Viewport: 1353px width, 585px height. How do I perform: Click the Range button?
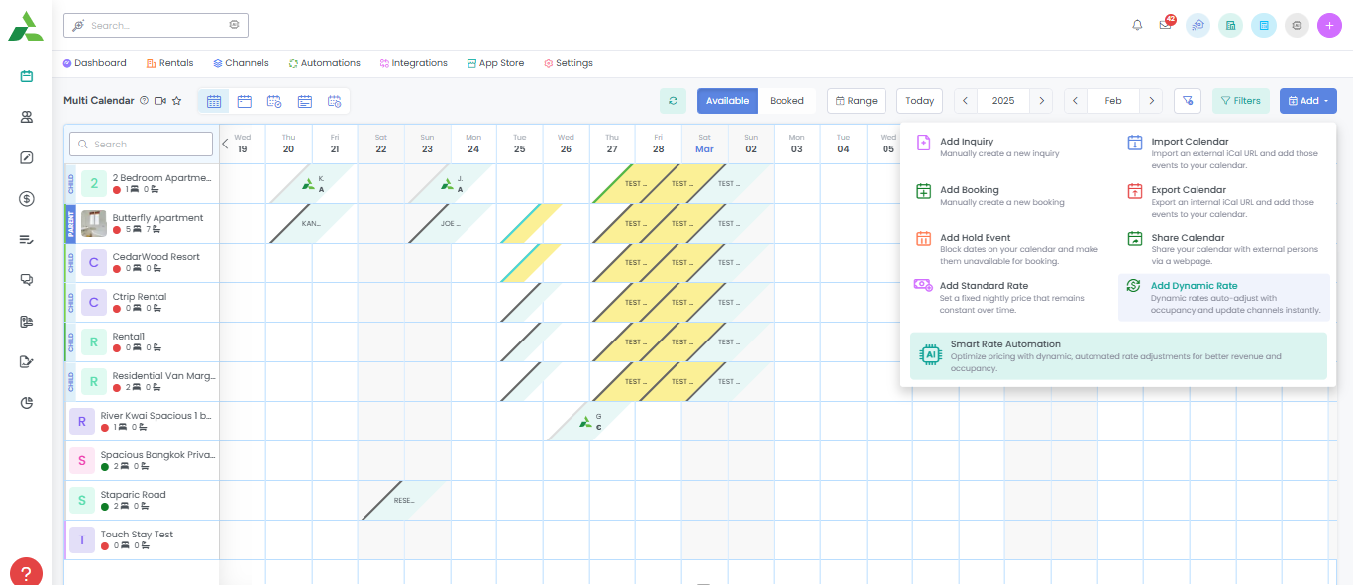(857, 101)
